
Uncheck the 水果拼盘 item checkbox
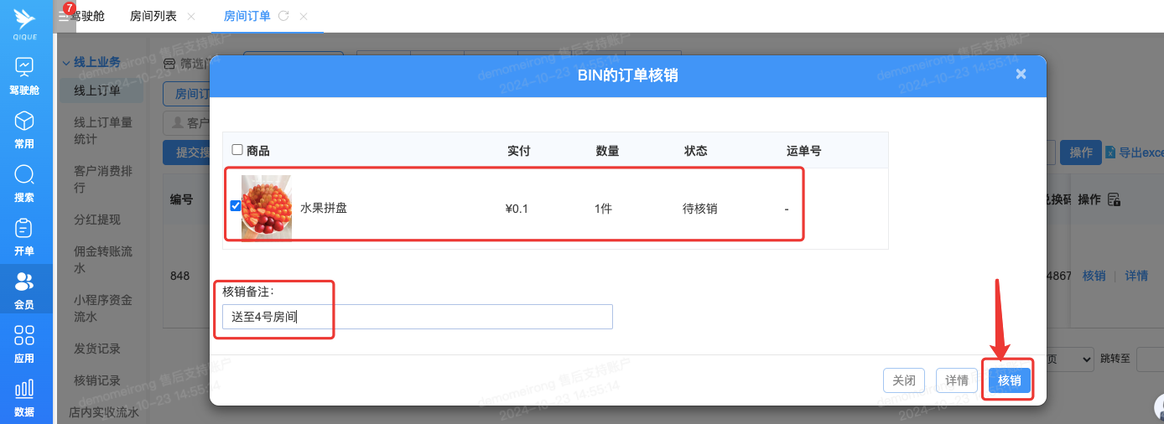[x=236, y=206]
